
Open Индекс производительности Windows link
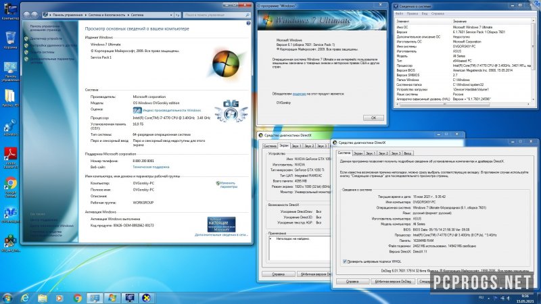[172, 111]
